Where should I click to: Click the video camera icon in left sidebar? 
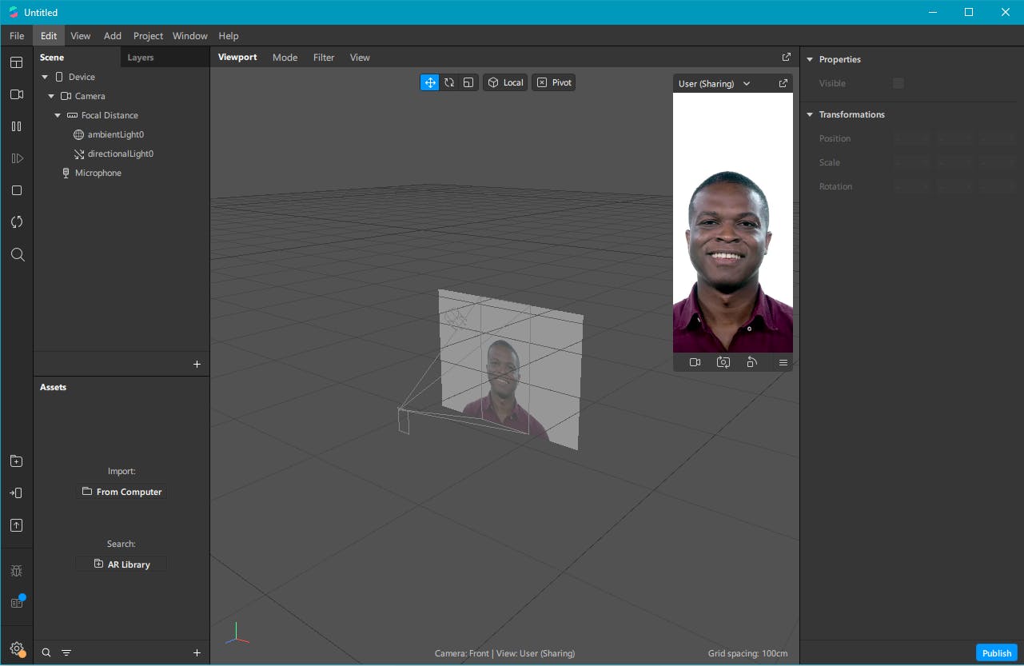17,94
